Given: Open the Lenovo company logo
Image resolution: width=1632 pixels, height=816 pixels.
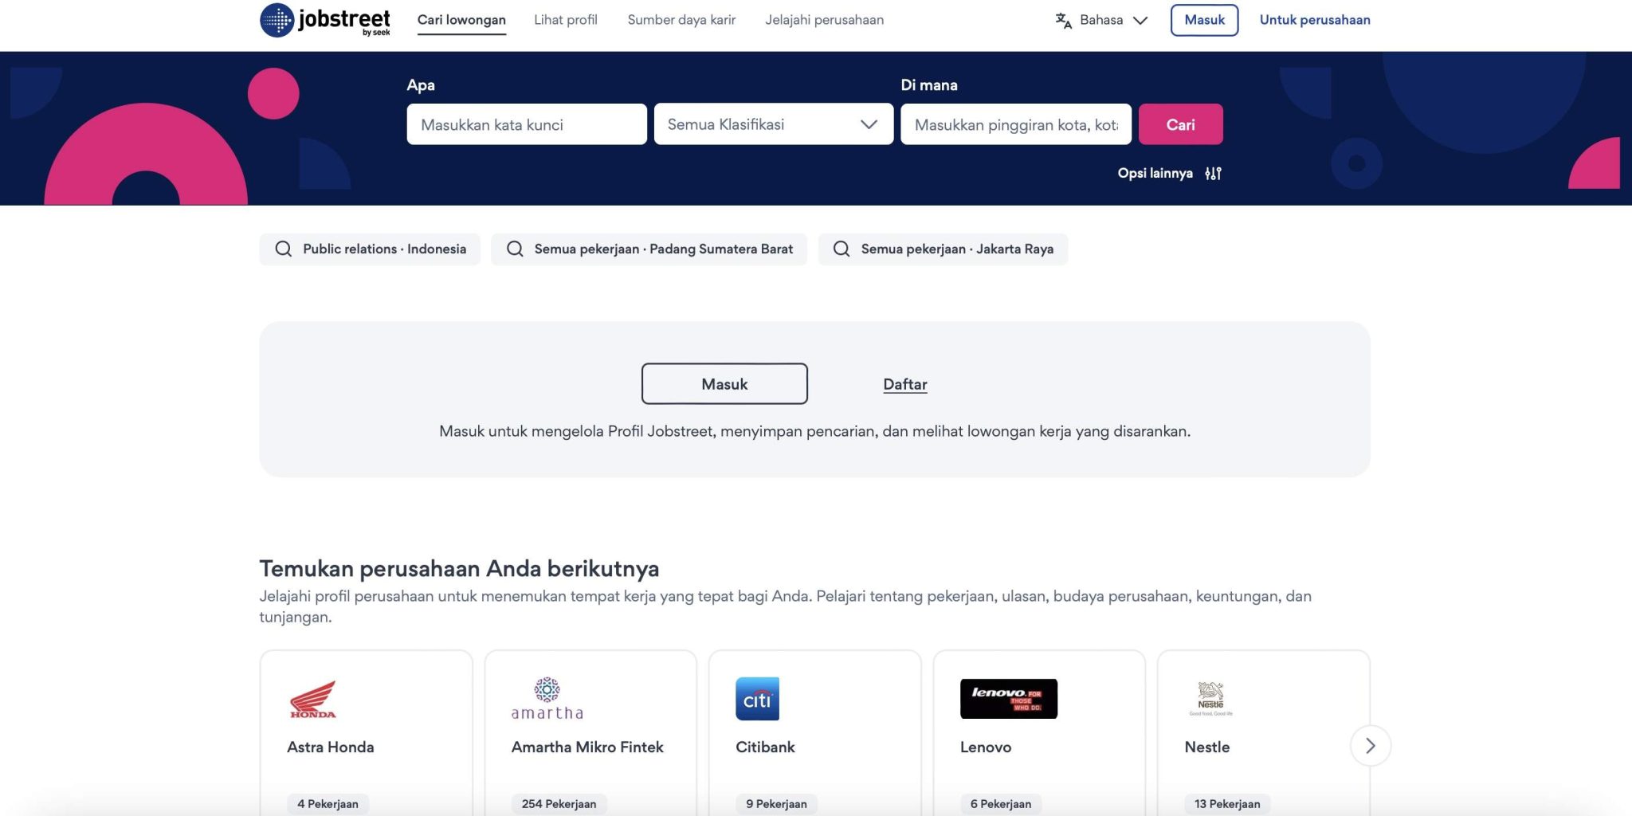Looking at the screenshot, I should point(1008,699).
